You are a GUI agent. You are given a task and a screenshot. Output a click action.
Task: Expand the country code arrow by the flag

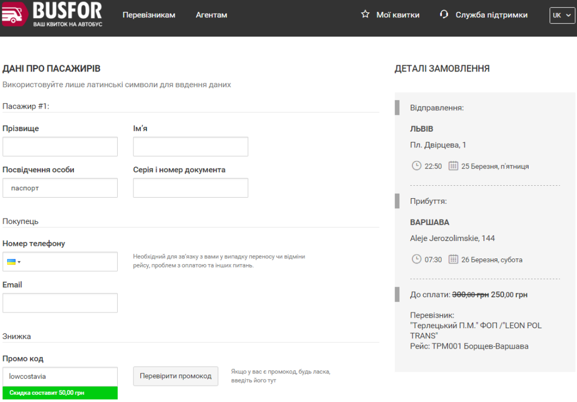pyautogui.click(x=19, y=262)
